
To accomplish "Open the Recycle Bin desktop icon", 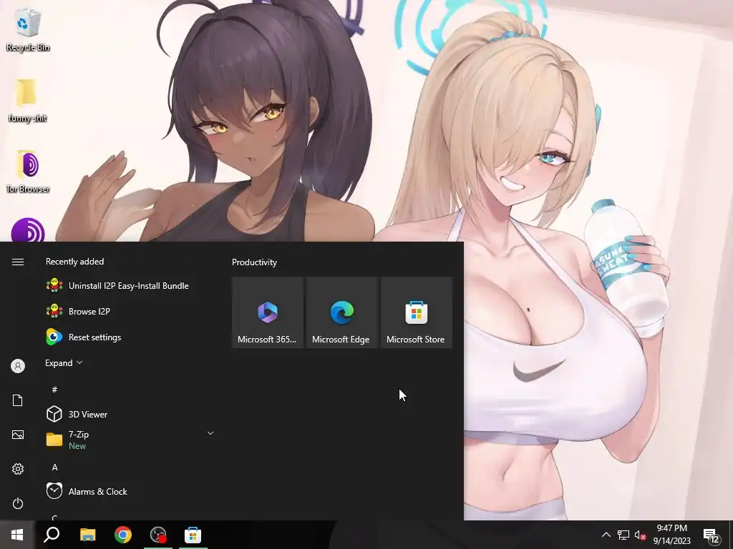I will (x=28, y=30).
